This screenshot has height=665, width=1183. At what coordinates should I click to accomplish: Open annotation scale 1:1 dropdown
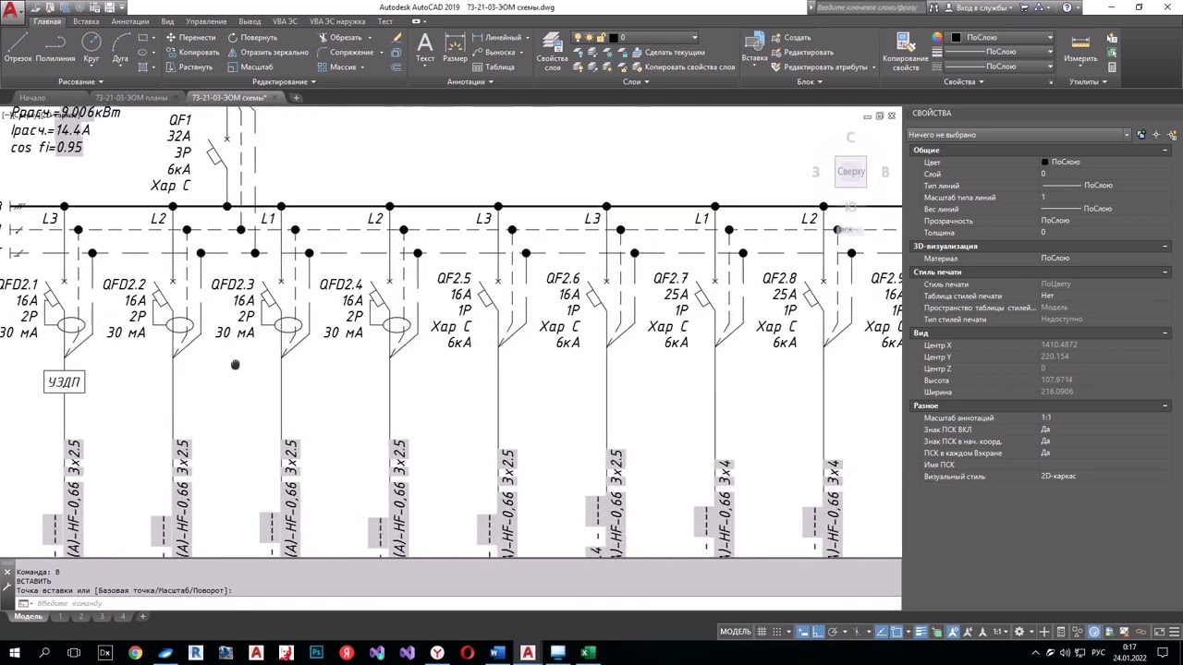[x=1000, y=632]
